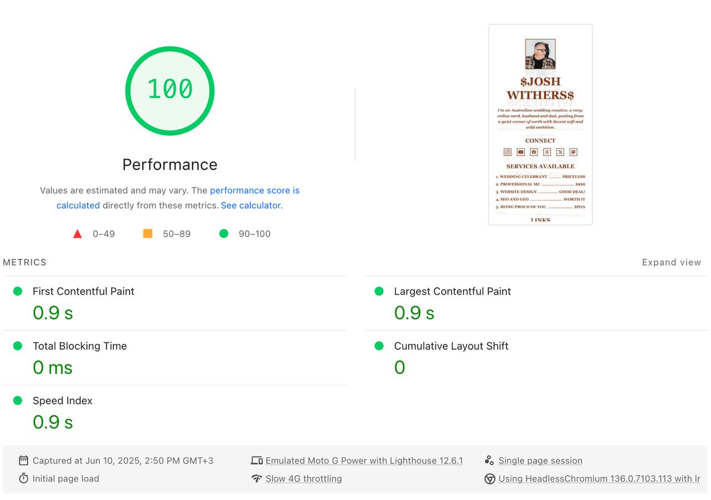Viewport: 711px width, 500px height.
Task: Click the green circle 90–100 legend icon
Action: 224,234
